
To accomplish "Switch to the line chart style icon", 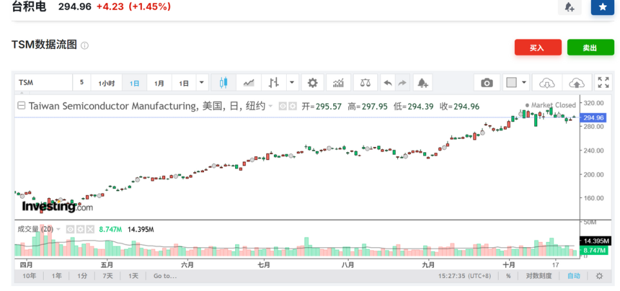I will point(249,83).
